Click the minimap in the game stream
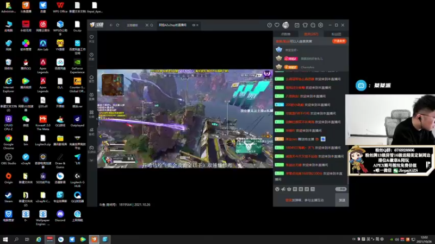The height and width of the screenshot is (244, 435). (x=113, y=85)
